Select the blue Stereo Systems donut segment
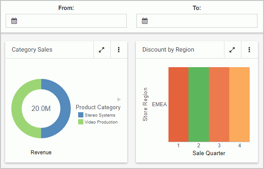The image size is (264, 169). 66,108
